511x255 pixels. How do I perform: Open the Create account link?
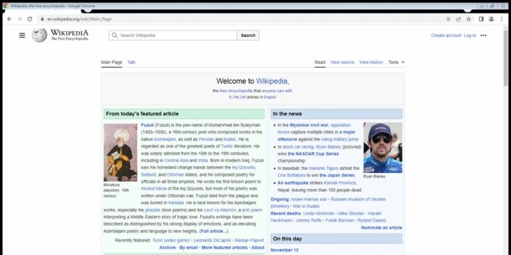(x=446, y=35)
